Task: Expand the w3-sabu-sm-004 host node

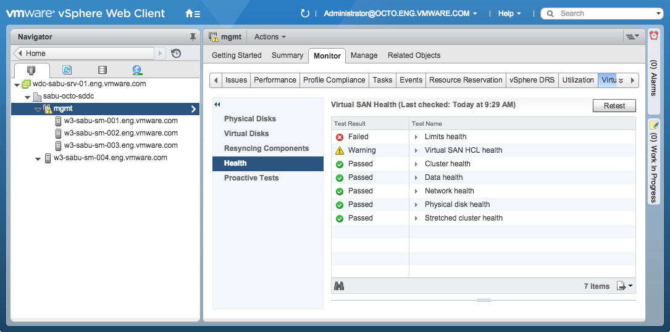Action: [x=38, y=159]
